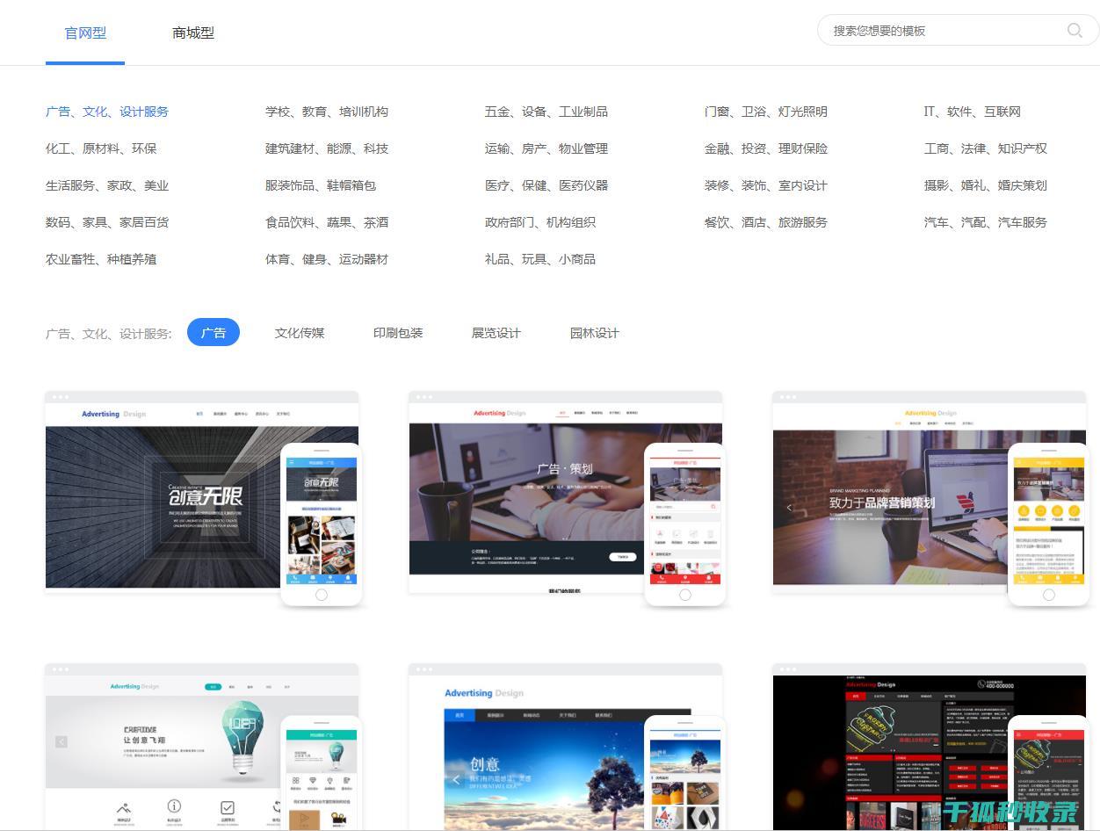Open 体育、健身、运动器材 category
The width and height of the screenshot is (1100, 831).
tap(327, 259)
